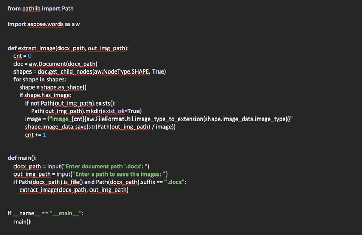The height and width of the screenshot is (235, 362).
Task: Click the line 'import aspose.words as aw'
Action: point(43,24)
